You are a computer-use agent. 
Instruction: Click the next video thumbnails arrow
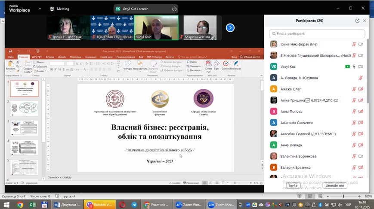point(230,27)
